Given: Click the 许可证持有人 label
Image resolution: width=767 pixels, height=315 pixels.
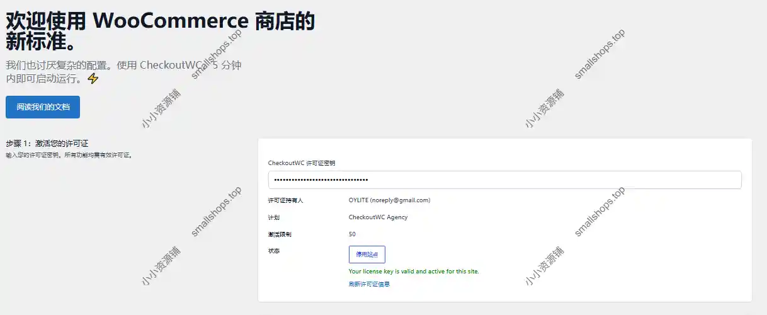Looking at the screenshot, I should (x=285, y=200).
